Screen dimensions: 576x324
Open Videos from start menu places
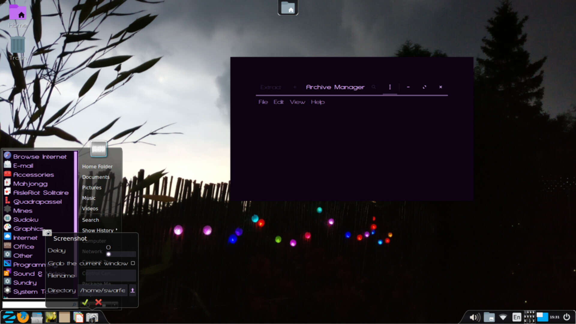[90, 208]
